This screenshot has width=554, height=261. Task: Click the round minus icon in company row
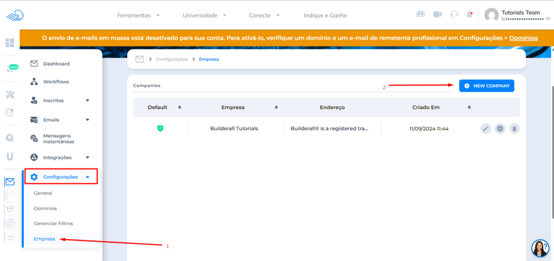click(x=500, y=129)
